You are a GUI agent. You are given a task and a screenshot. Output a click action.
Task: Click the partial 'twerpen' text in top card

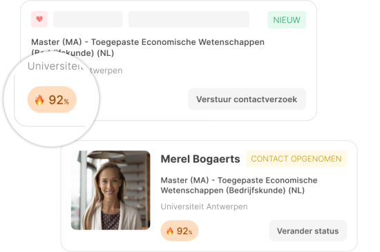click(x=106, y=70)
